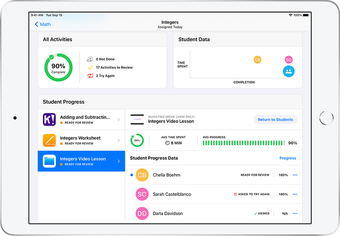
Task: Open the Integers video lesson thumbnail
Action: pos(137,119)
